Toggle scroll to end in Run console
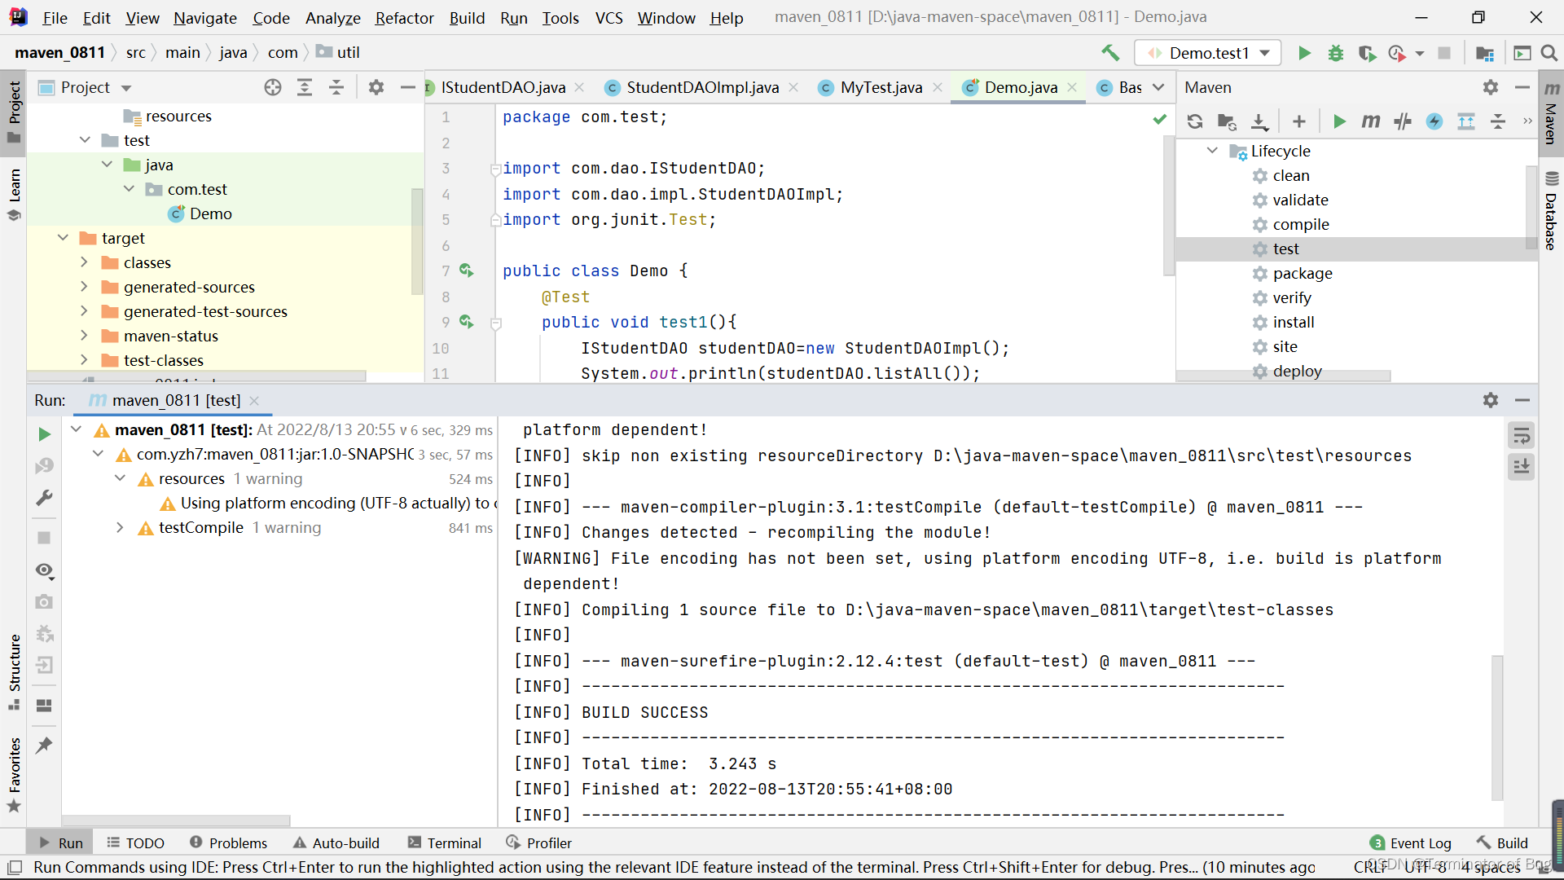Screen dimensions: 1564x880 pyautogui.click(x=1521, y=467)
